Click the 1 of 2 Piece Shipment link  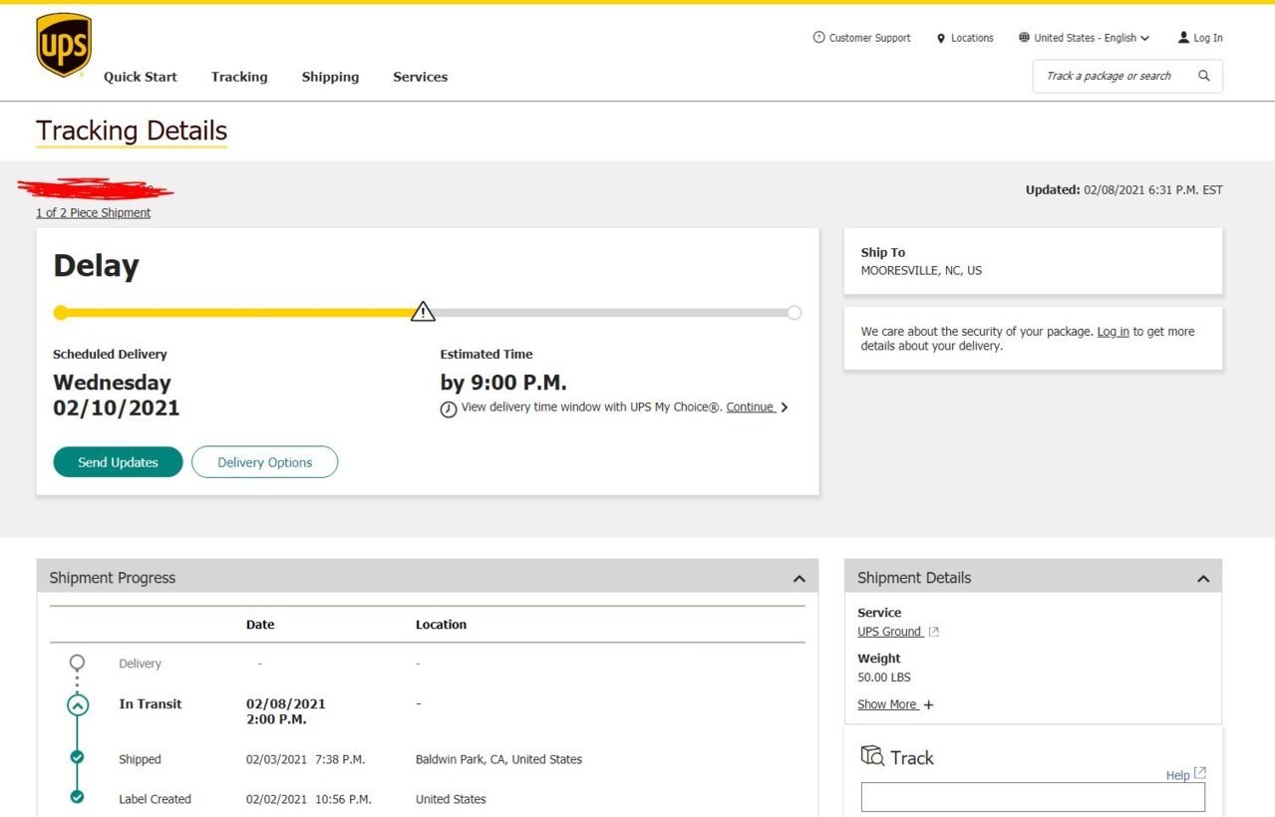94,213
